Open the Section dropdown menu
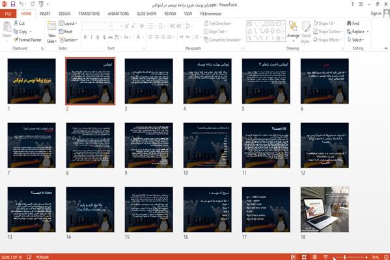Viewport: 390px width, 260px height. tap(68, 40)
